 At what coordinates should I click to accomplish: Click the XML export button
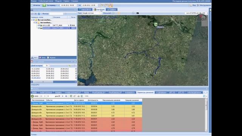(x=87, y=96)
